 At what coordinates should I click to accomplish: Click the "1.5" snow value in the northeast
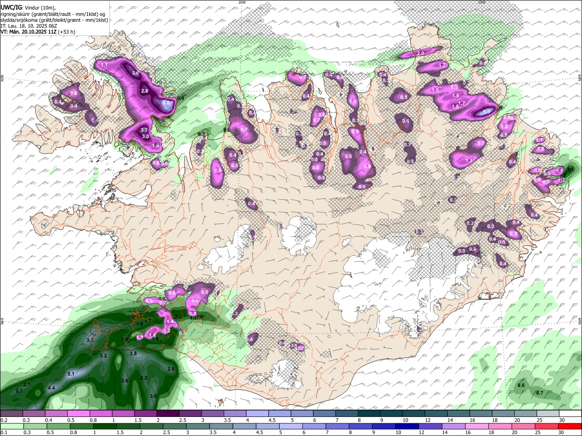(x=435, y=90)
